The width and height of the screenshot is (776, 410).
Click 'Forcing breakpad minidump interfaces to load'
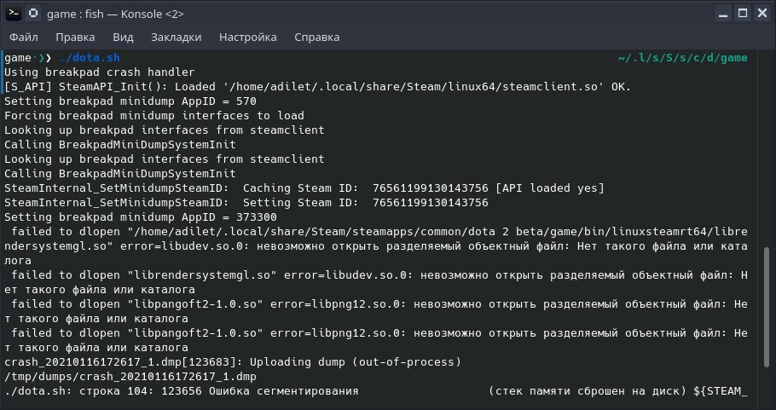[x=154, y=116]
